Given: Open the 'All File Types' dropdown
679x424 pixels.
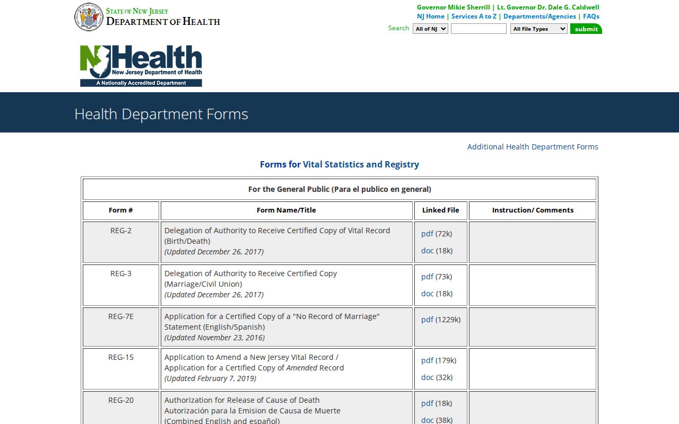Looking at the screenshot, I should [x=539, y=29].
